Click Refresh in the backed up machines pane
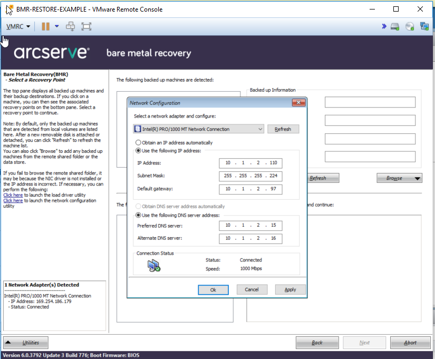Viewport: 435px width, 359px height. point(323,178)
